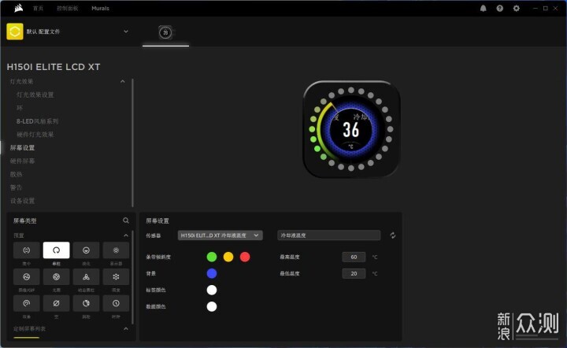Open the 硬件灯光效果 hardware lighting item

[x=35, y=135]
